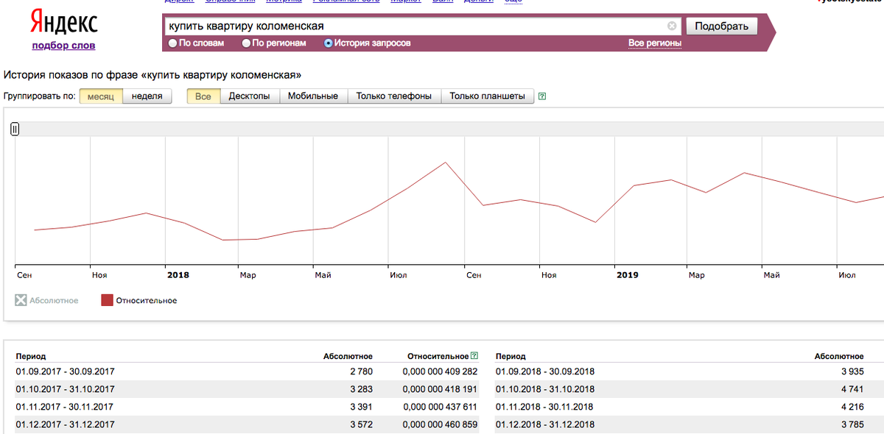
Task: Switch to the Все devices tab
Action: coord(203,96)
